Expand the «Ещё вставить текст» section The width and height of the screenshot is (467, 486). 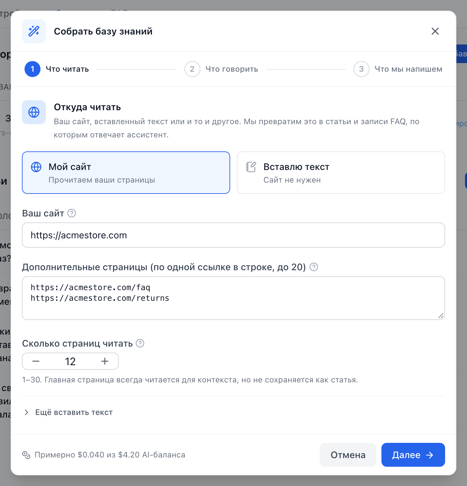click(69, 412)
